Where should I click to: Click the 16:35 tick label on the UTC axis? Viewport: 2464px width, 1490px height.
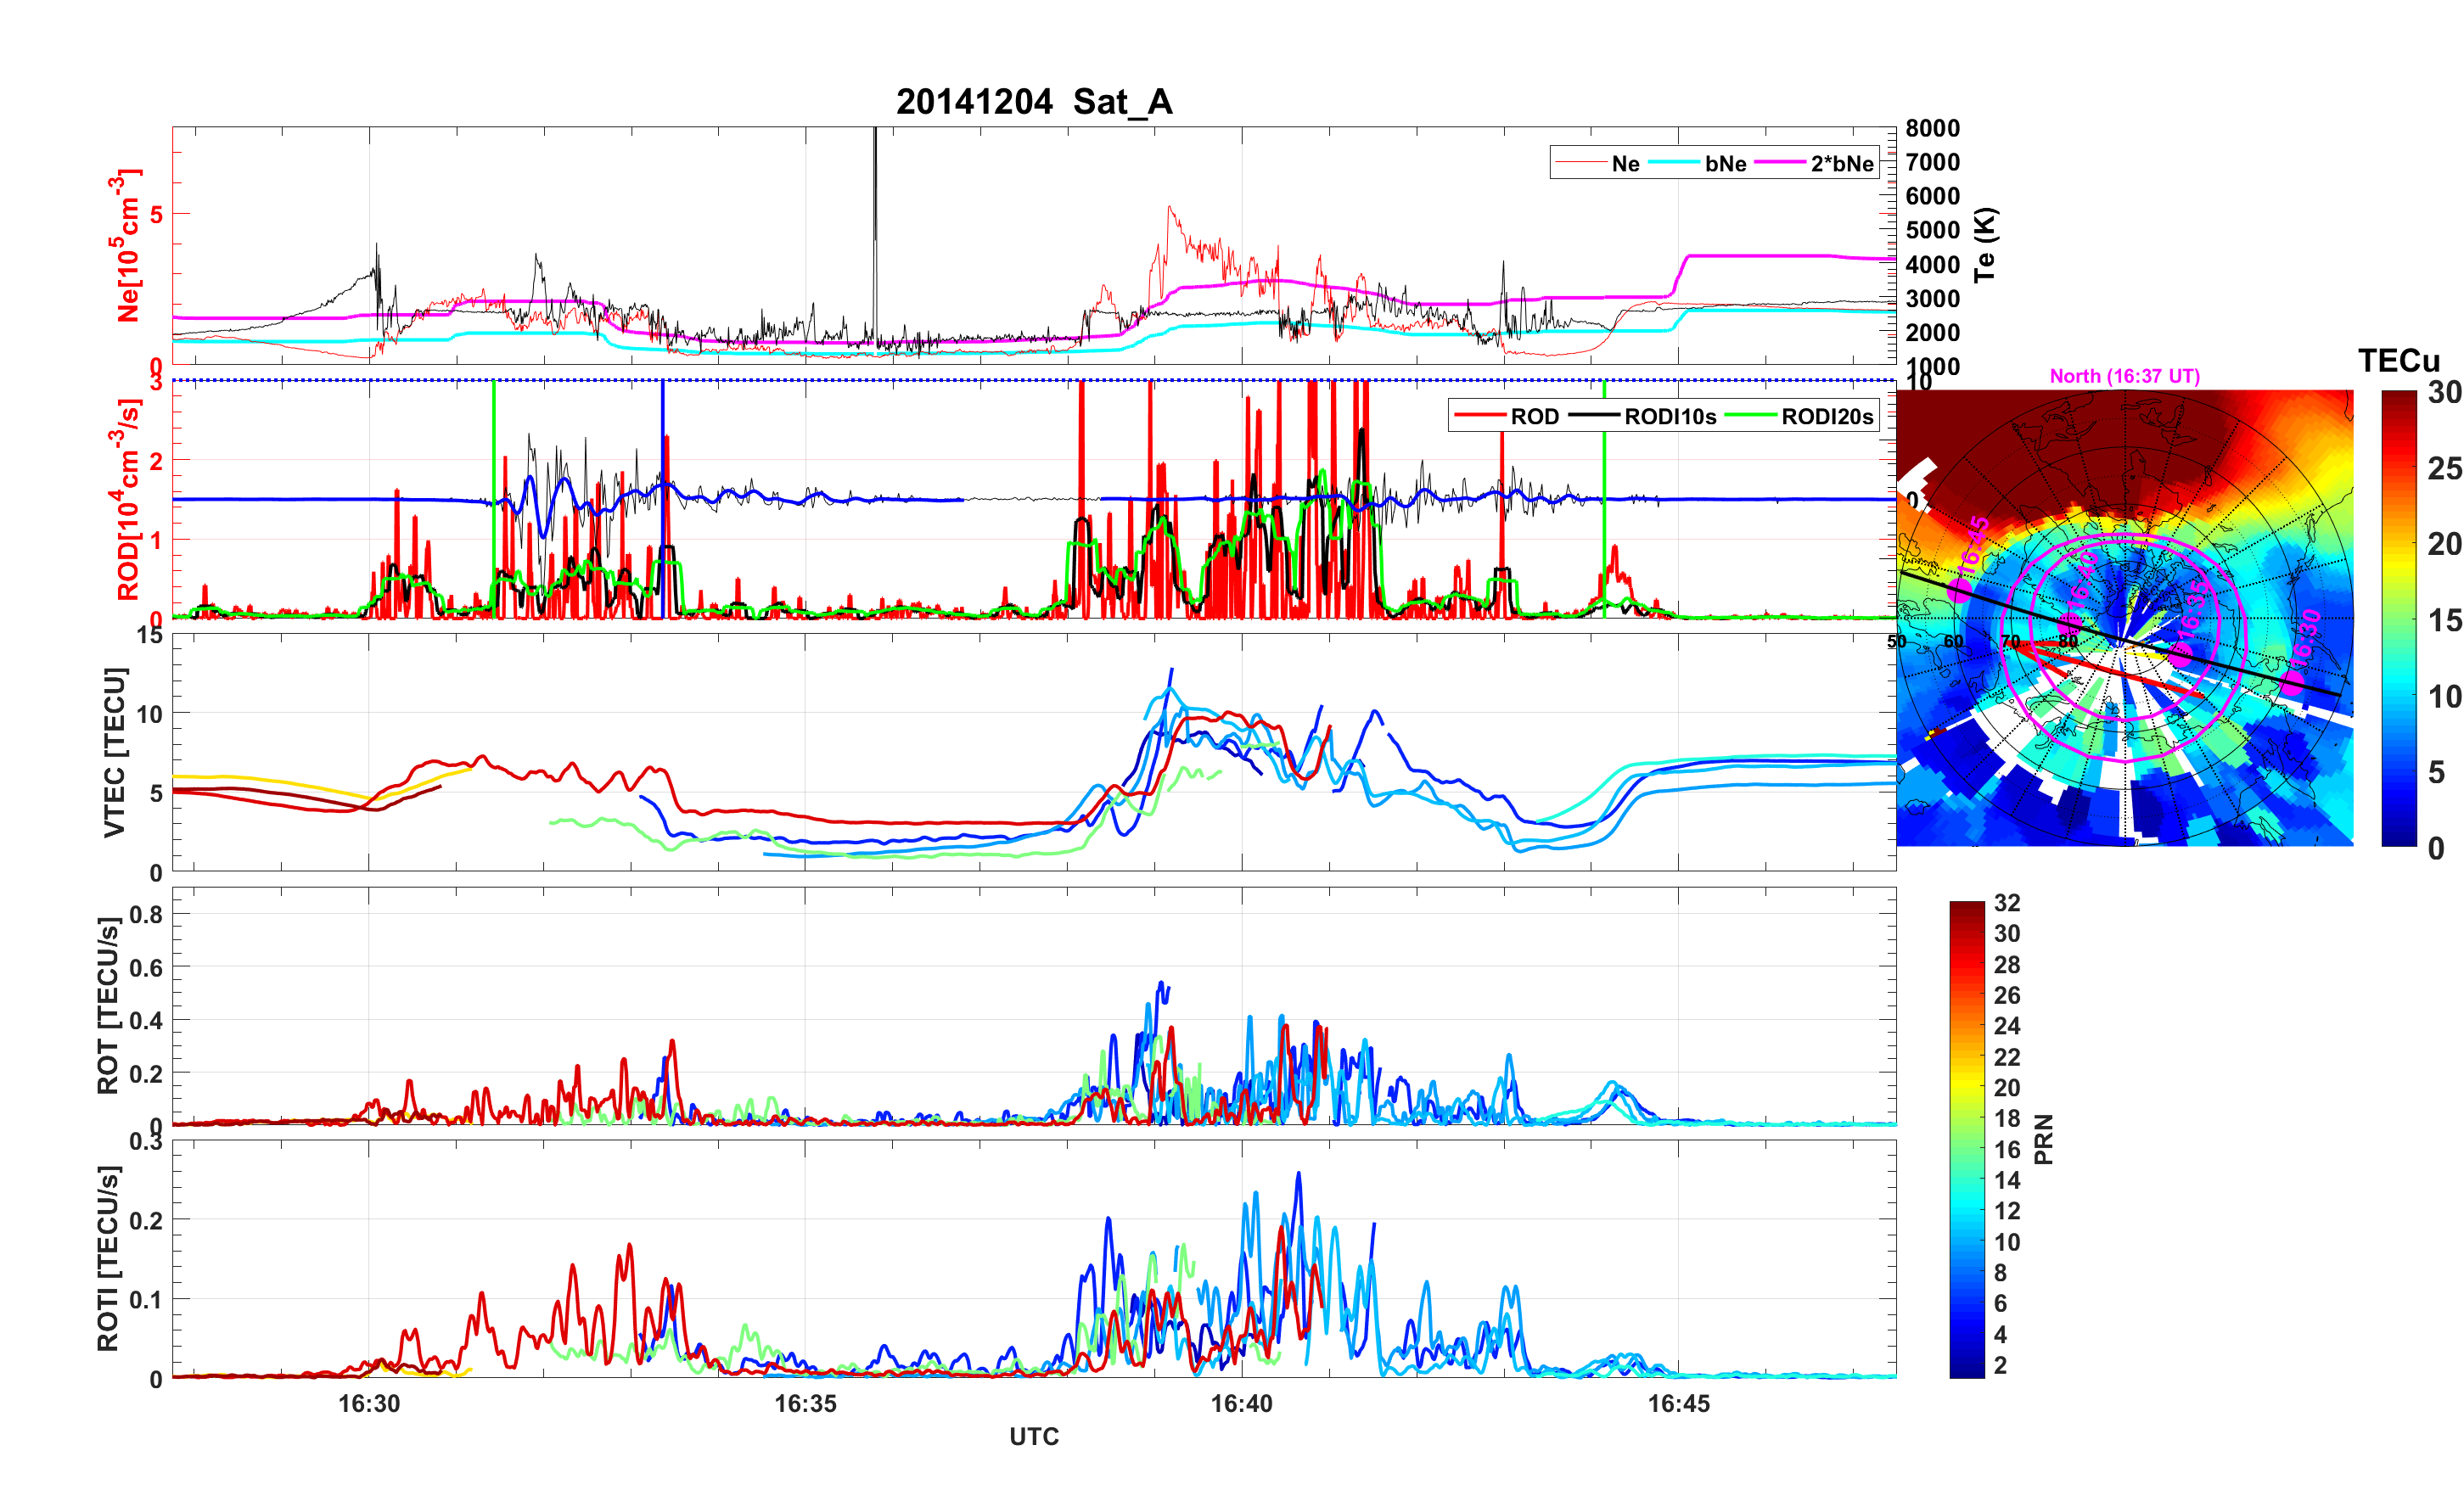click(805, 1403)
